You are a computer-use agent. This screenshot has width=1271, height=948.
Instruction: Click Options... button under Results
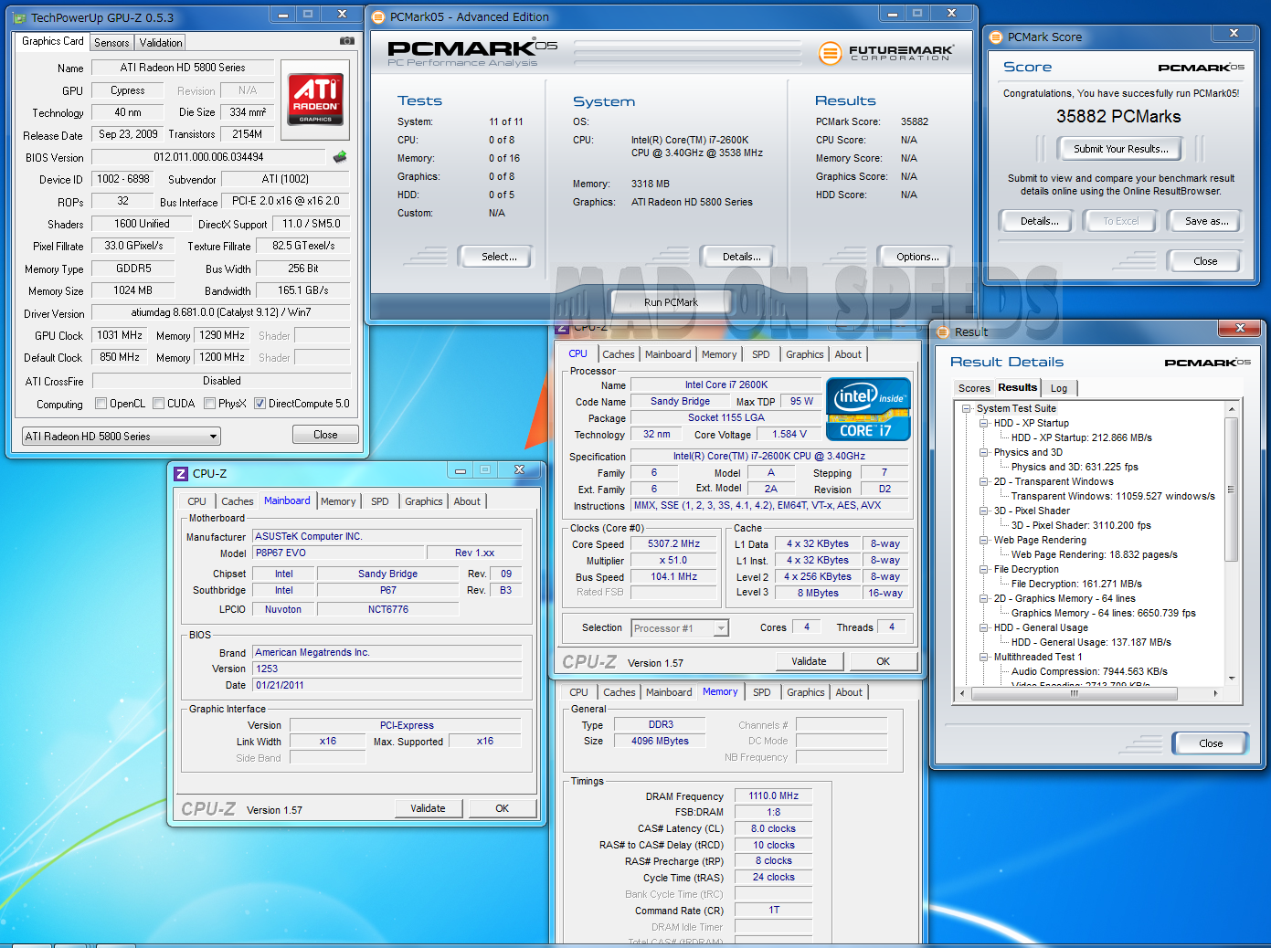pyautogui.click(x=917, y=257)
